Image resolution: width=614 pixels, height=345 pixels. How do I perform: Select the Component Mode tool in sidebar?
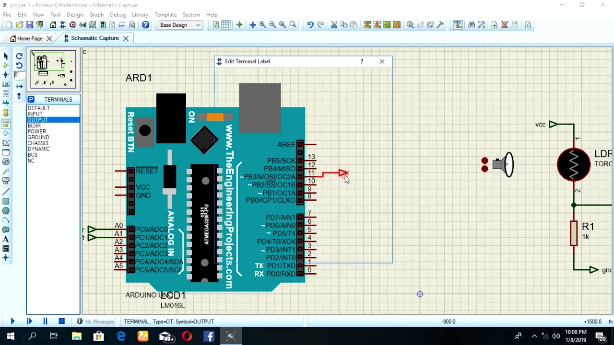click(6, 66)
